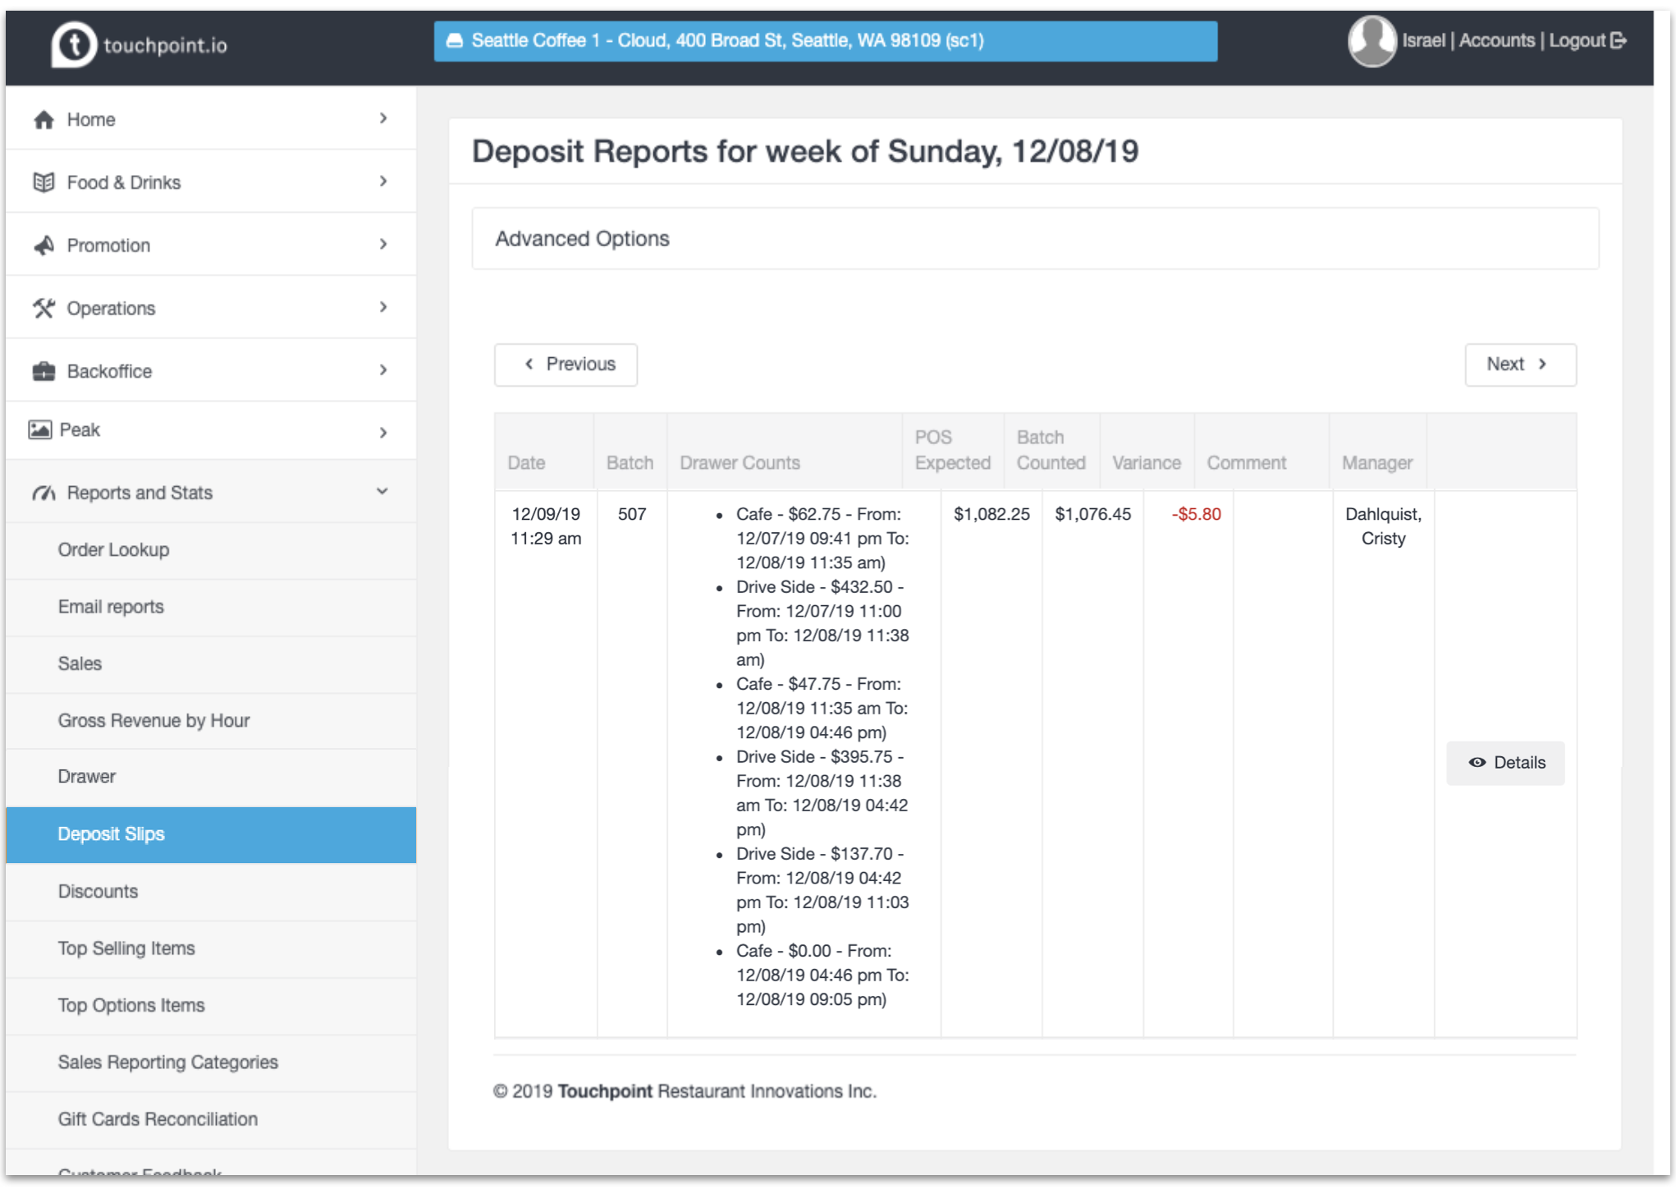The image size is (1676, 1189).
Task: Expand the Backoffice menu chevron
Action: pyautogui.click(x=383, y=370)
